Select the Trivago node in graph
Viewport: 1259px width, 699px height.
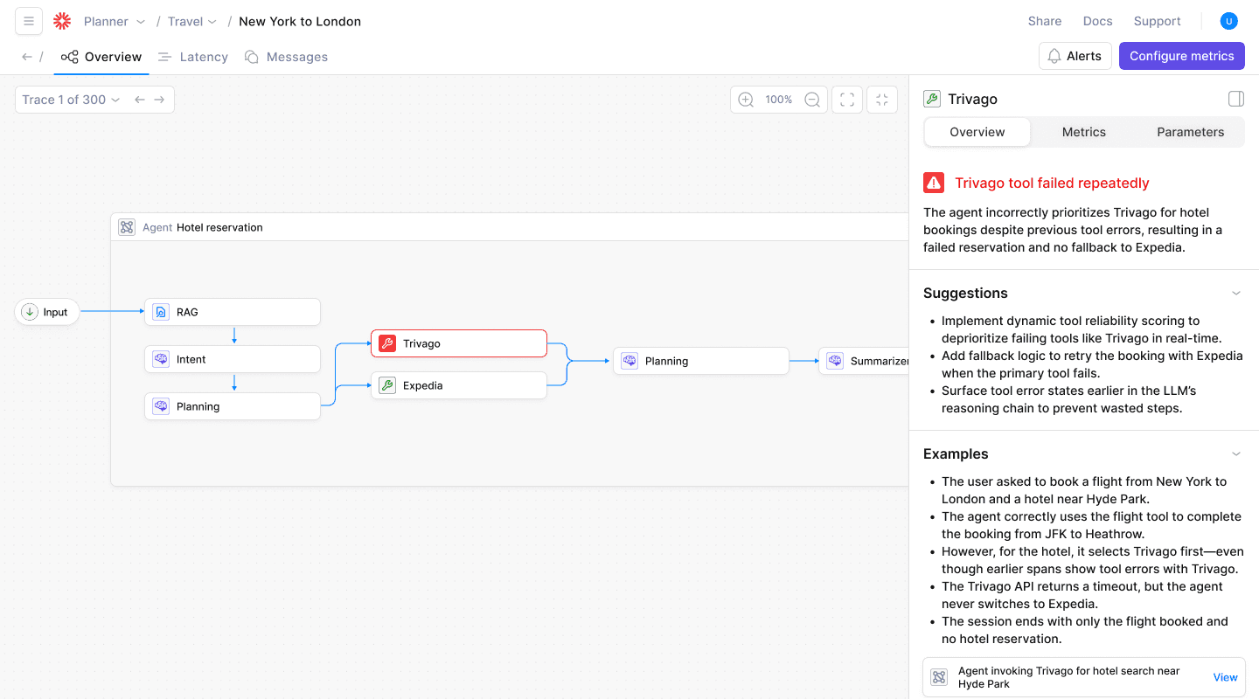coord(459,343)
